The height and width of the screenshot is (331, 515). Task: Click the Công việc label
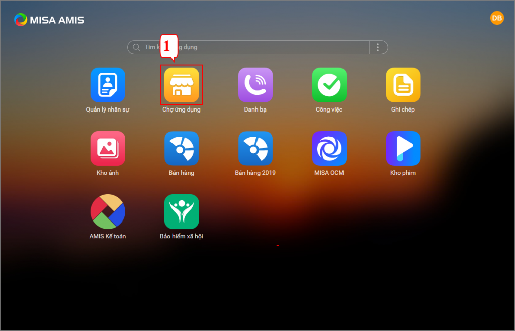tap(329, 109)
